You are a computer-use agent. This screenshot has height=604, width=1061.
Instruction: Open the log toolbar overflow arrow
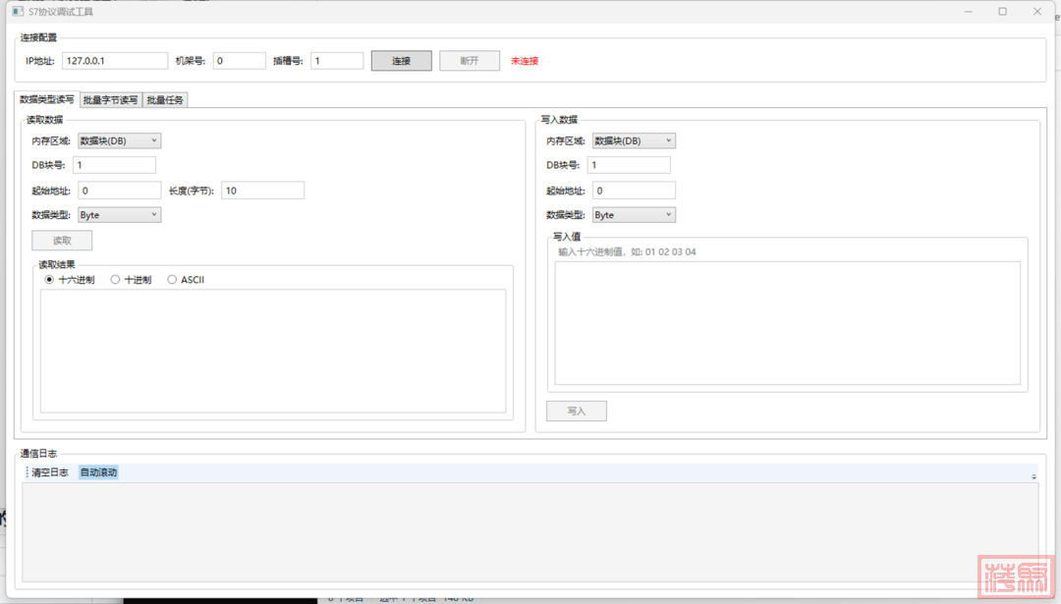point(1033,475)
